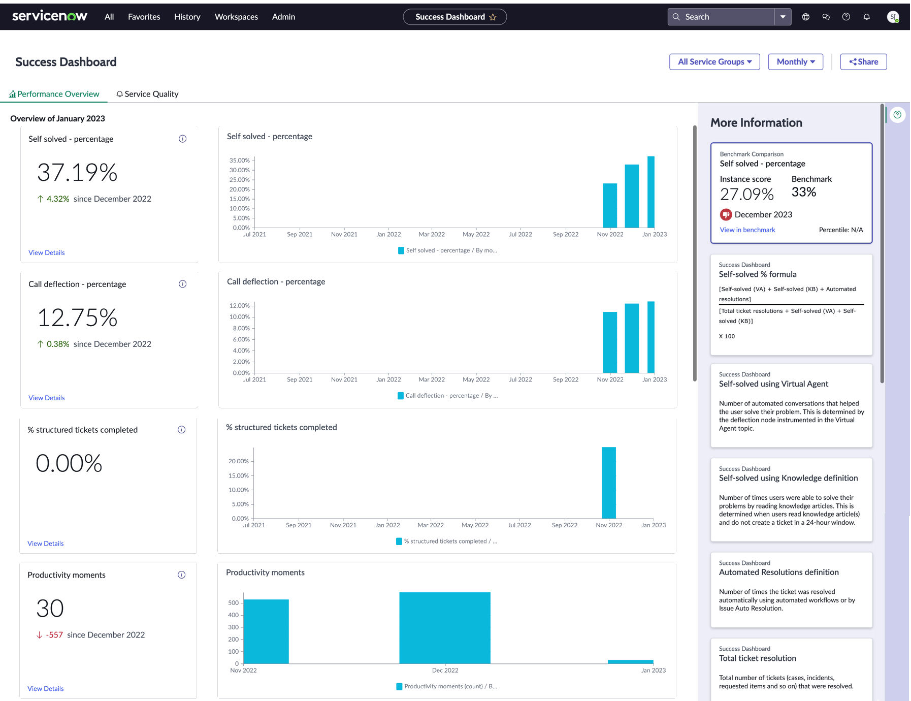Click the Productivity moments value 30
The width and height of the screenshot is (911, 701).
click(x=50, y=609)
